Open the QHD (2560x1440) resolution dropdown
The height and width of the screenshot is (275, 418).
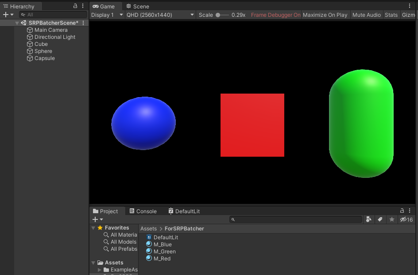point(160,15)
